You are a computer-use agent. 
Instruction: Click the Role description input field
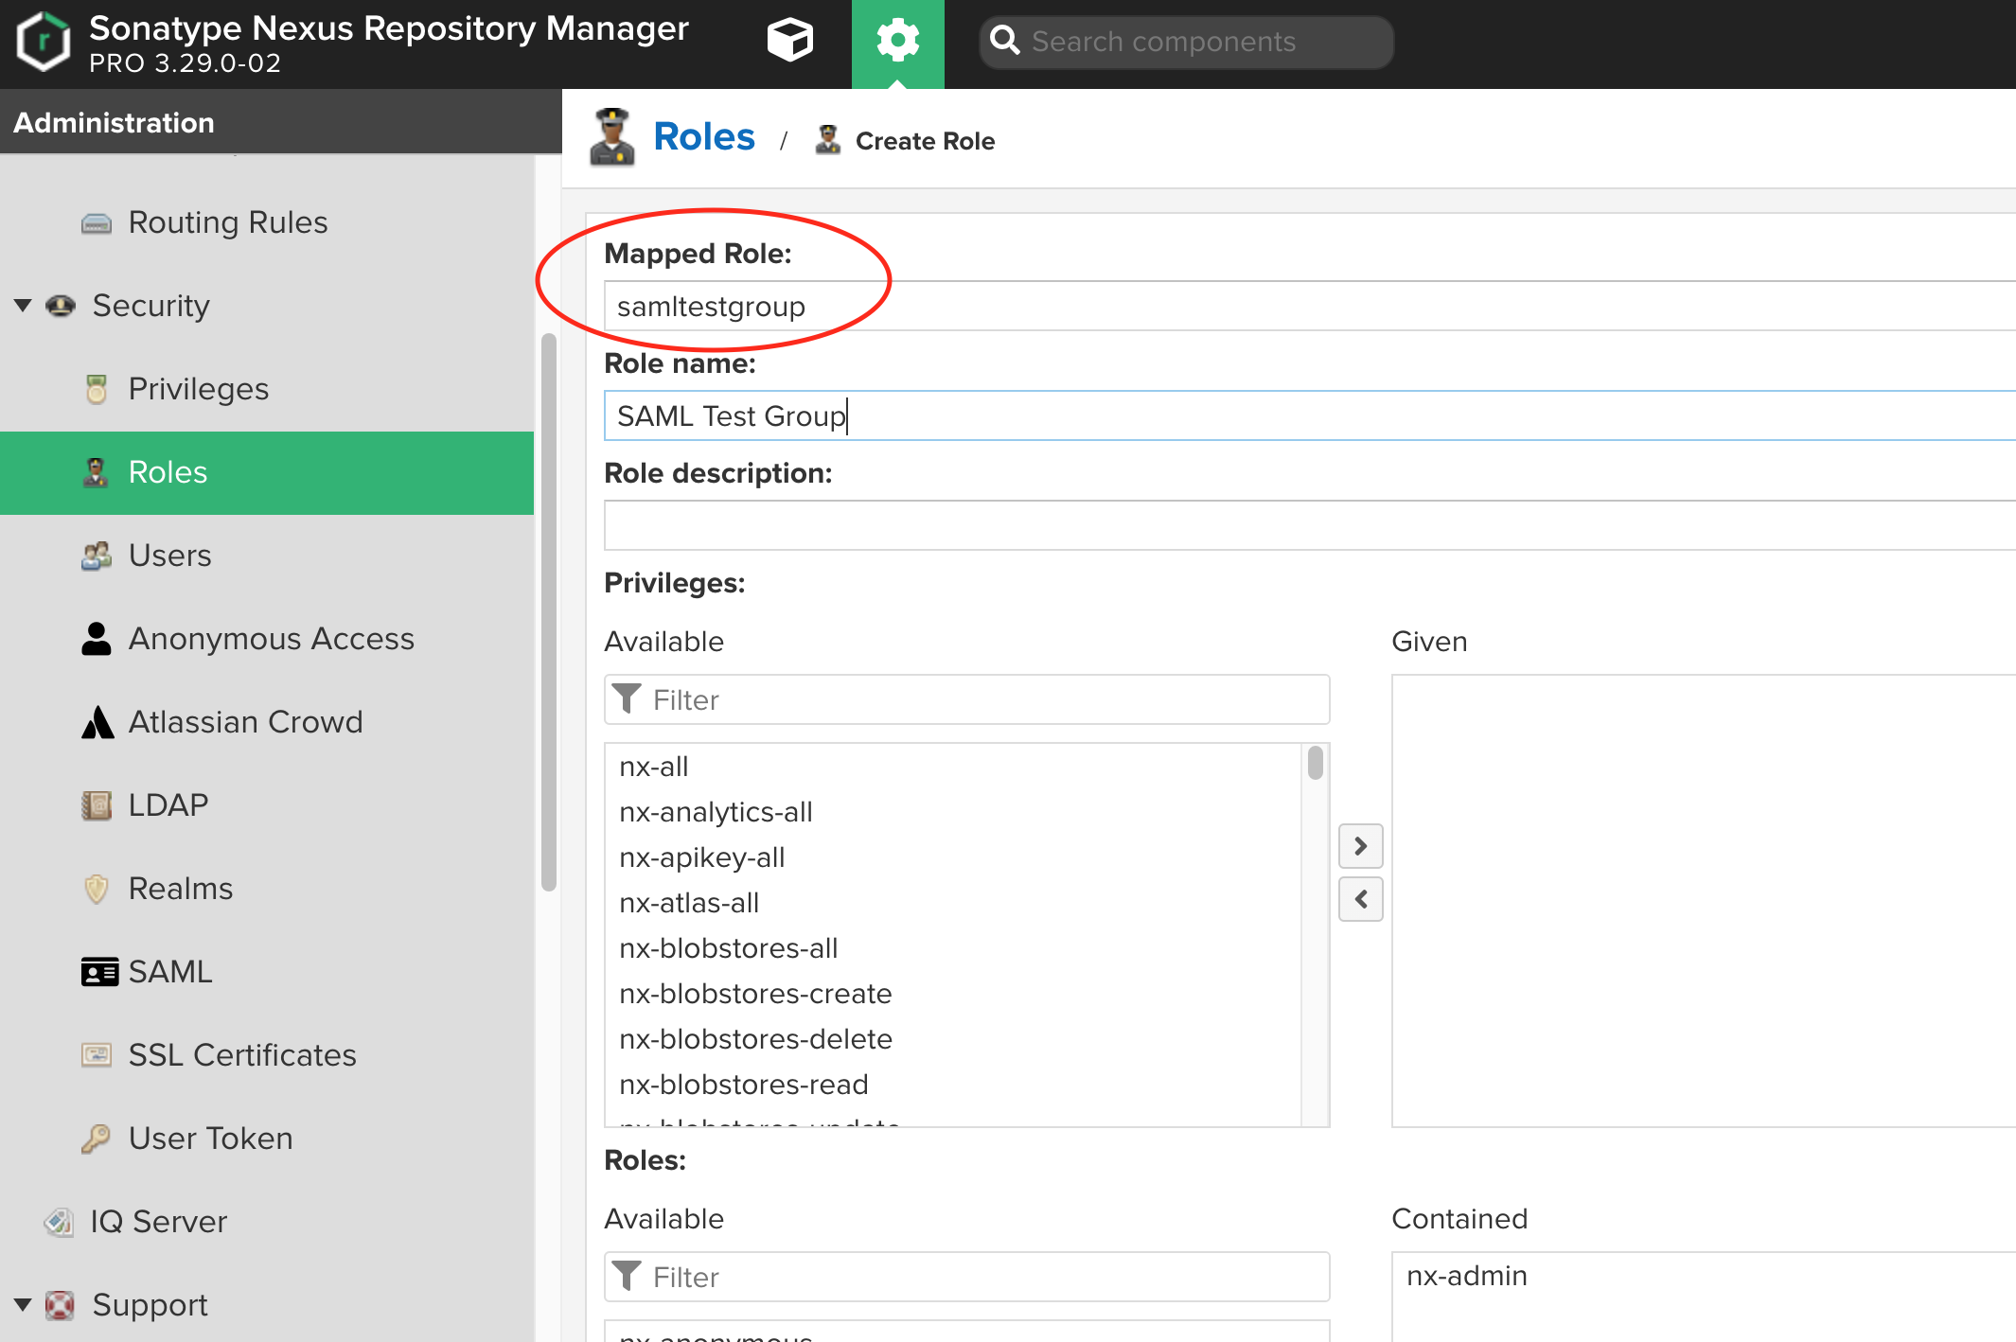(x=1306, y=526)
